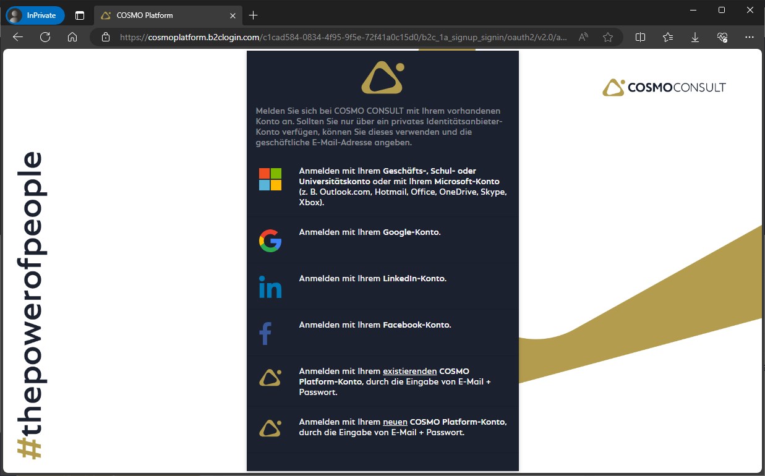765x476 pixels.
Task: Click the LinkedIn logo icon
Action: (x=270, y=287)
